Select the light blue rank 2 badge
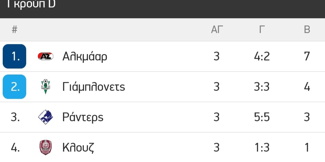Viewport: 325px width, 162px height. (14, 87)
